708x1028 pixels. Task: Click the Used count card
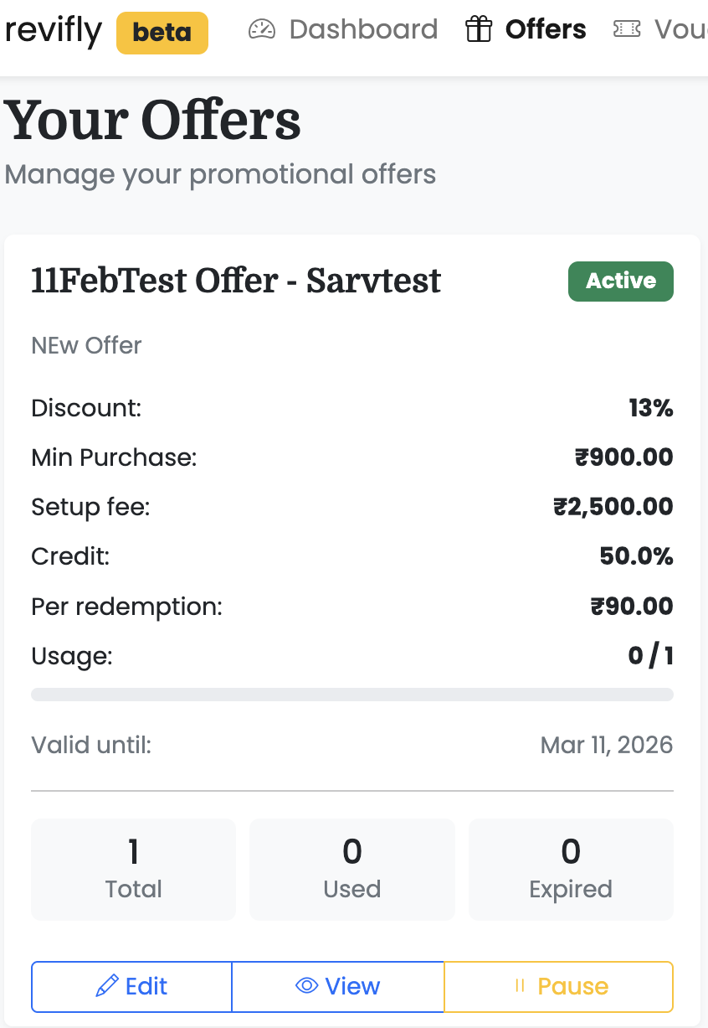point(351,869)
